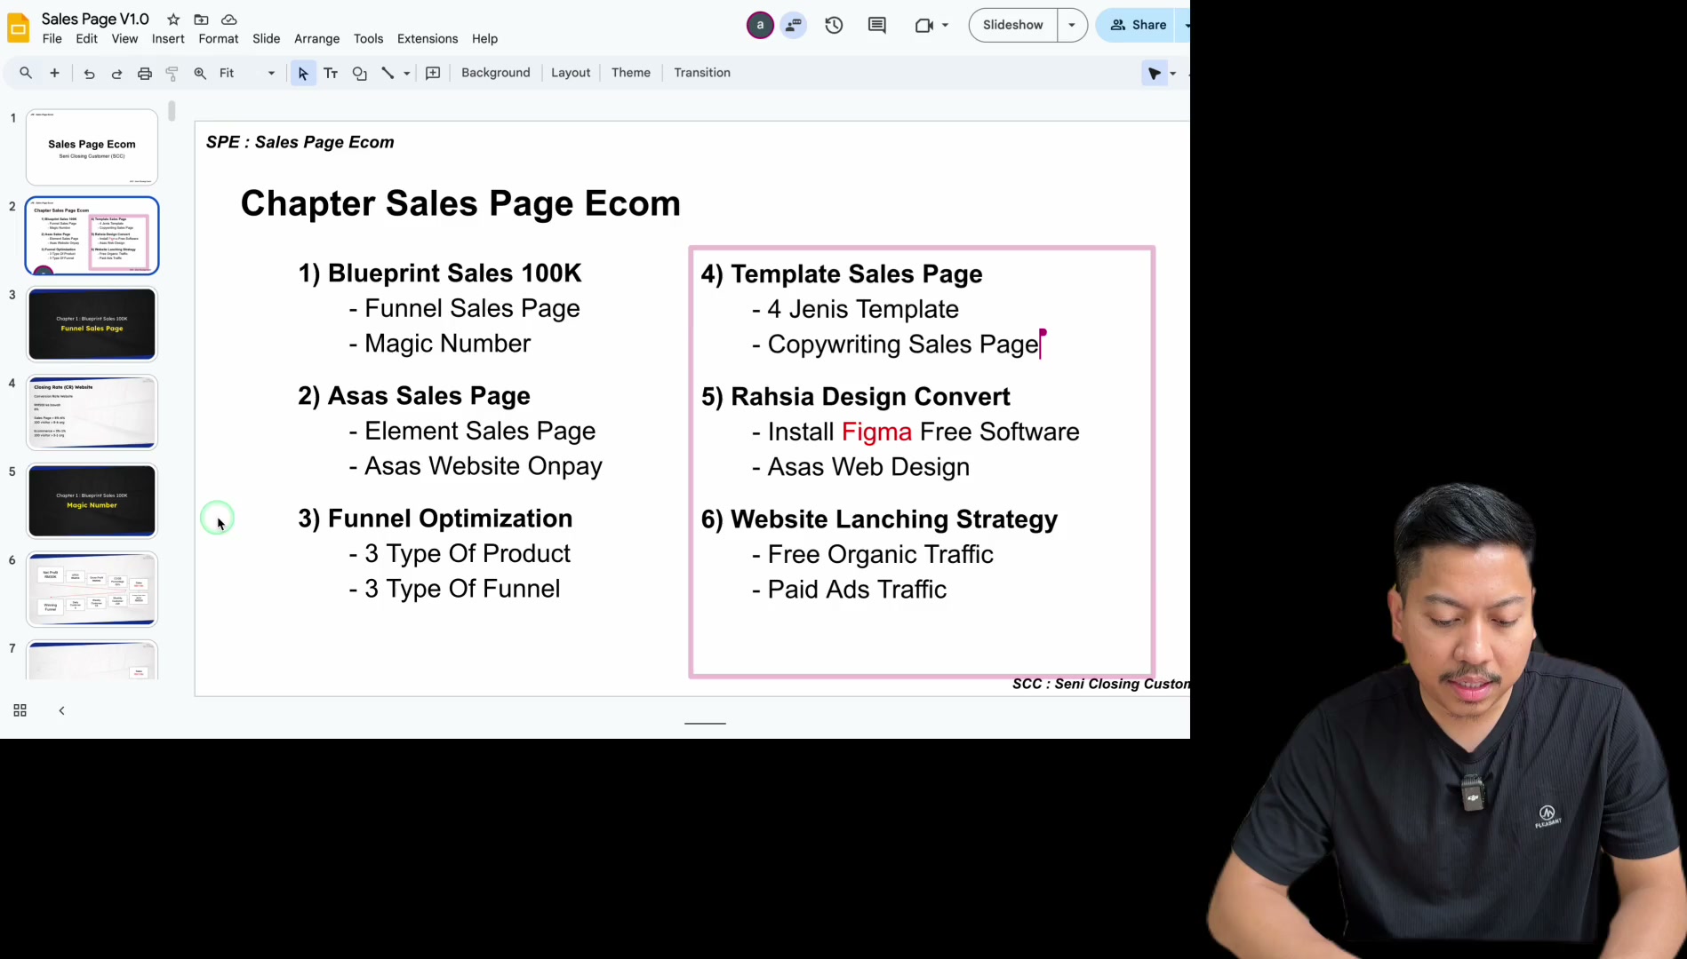Viewport: 1687px width, 959px height.
Task: Select slide 3 Funnel Sales Page thumbnail
Action: 92,324
